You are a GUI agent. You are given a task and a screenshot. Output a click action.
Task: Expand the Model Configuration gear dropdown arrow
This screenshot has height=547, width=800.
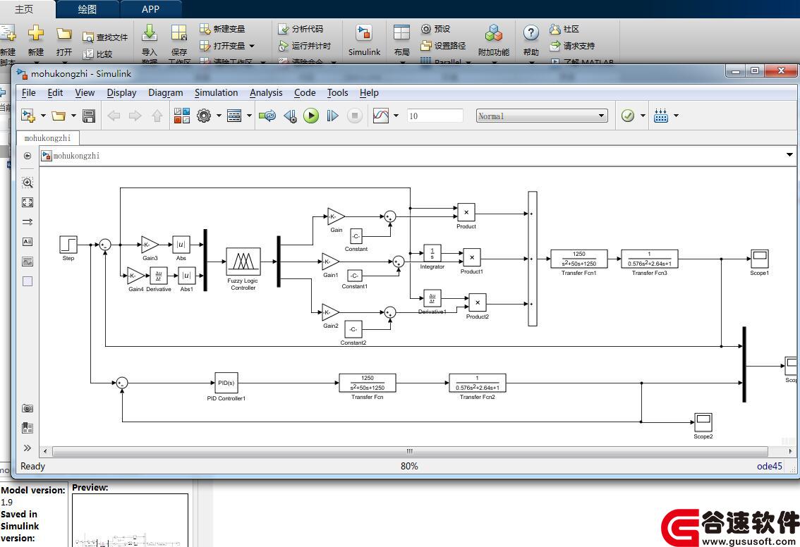point(219,116)
